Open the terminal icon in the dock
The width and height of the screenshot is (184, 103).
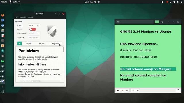point(3,41)
